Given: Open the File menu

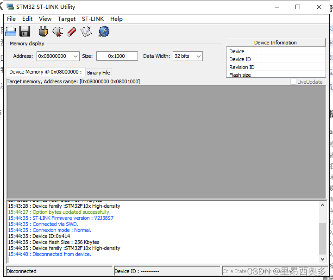Looking at the screenshot, I should (x=12, y=19).
